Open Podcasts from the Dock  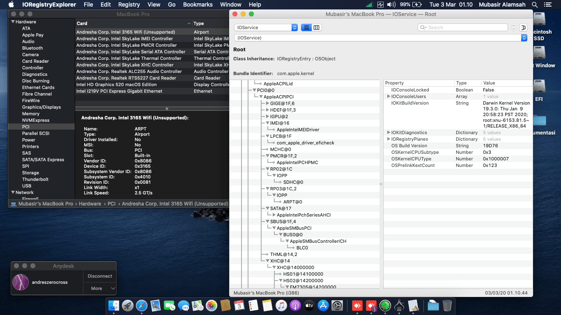coord(295,305)
